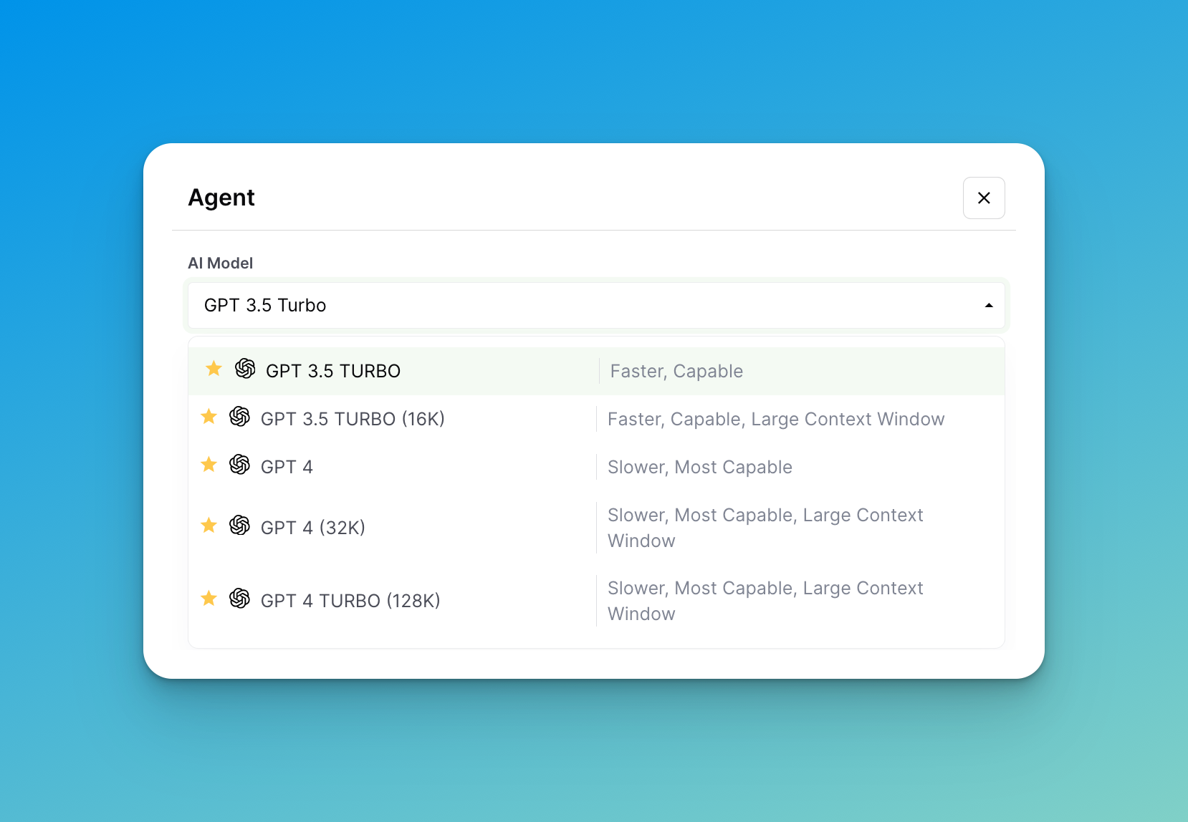
Task: Select the GPT 3.5 TURBO option
Action: pyautogui.click(x=333, y=372)
